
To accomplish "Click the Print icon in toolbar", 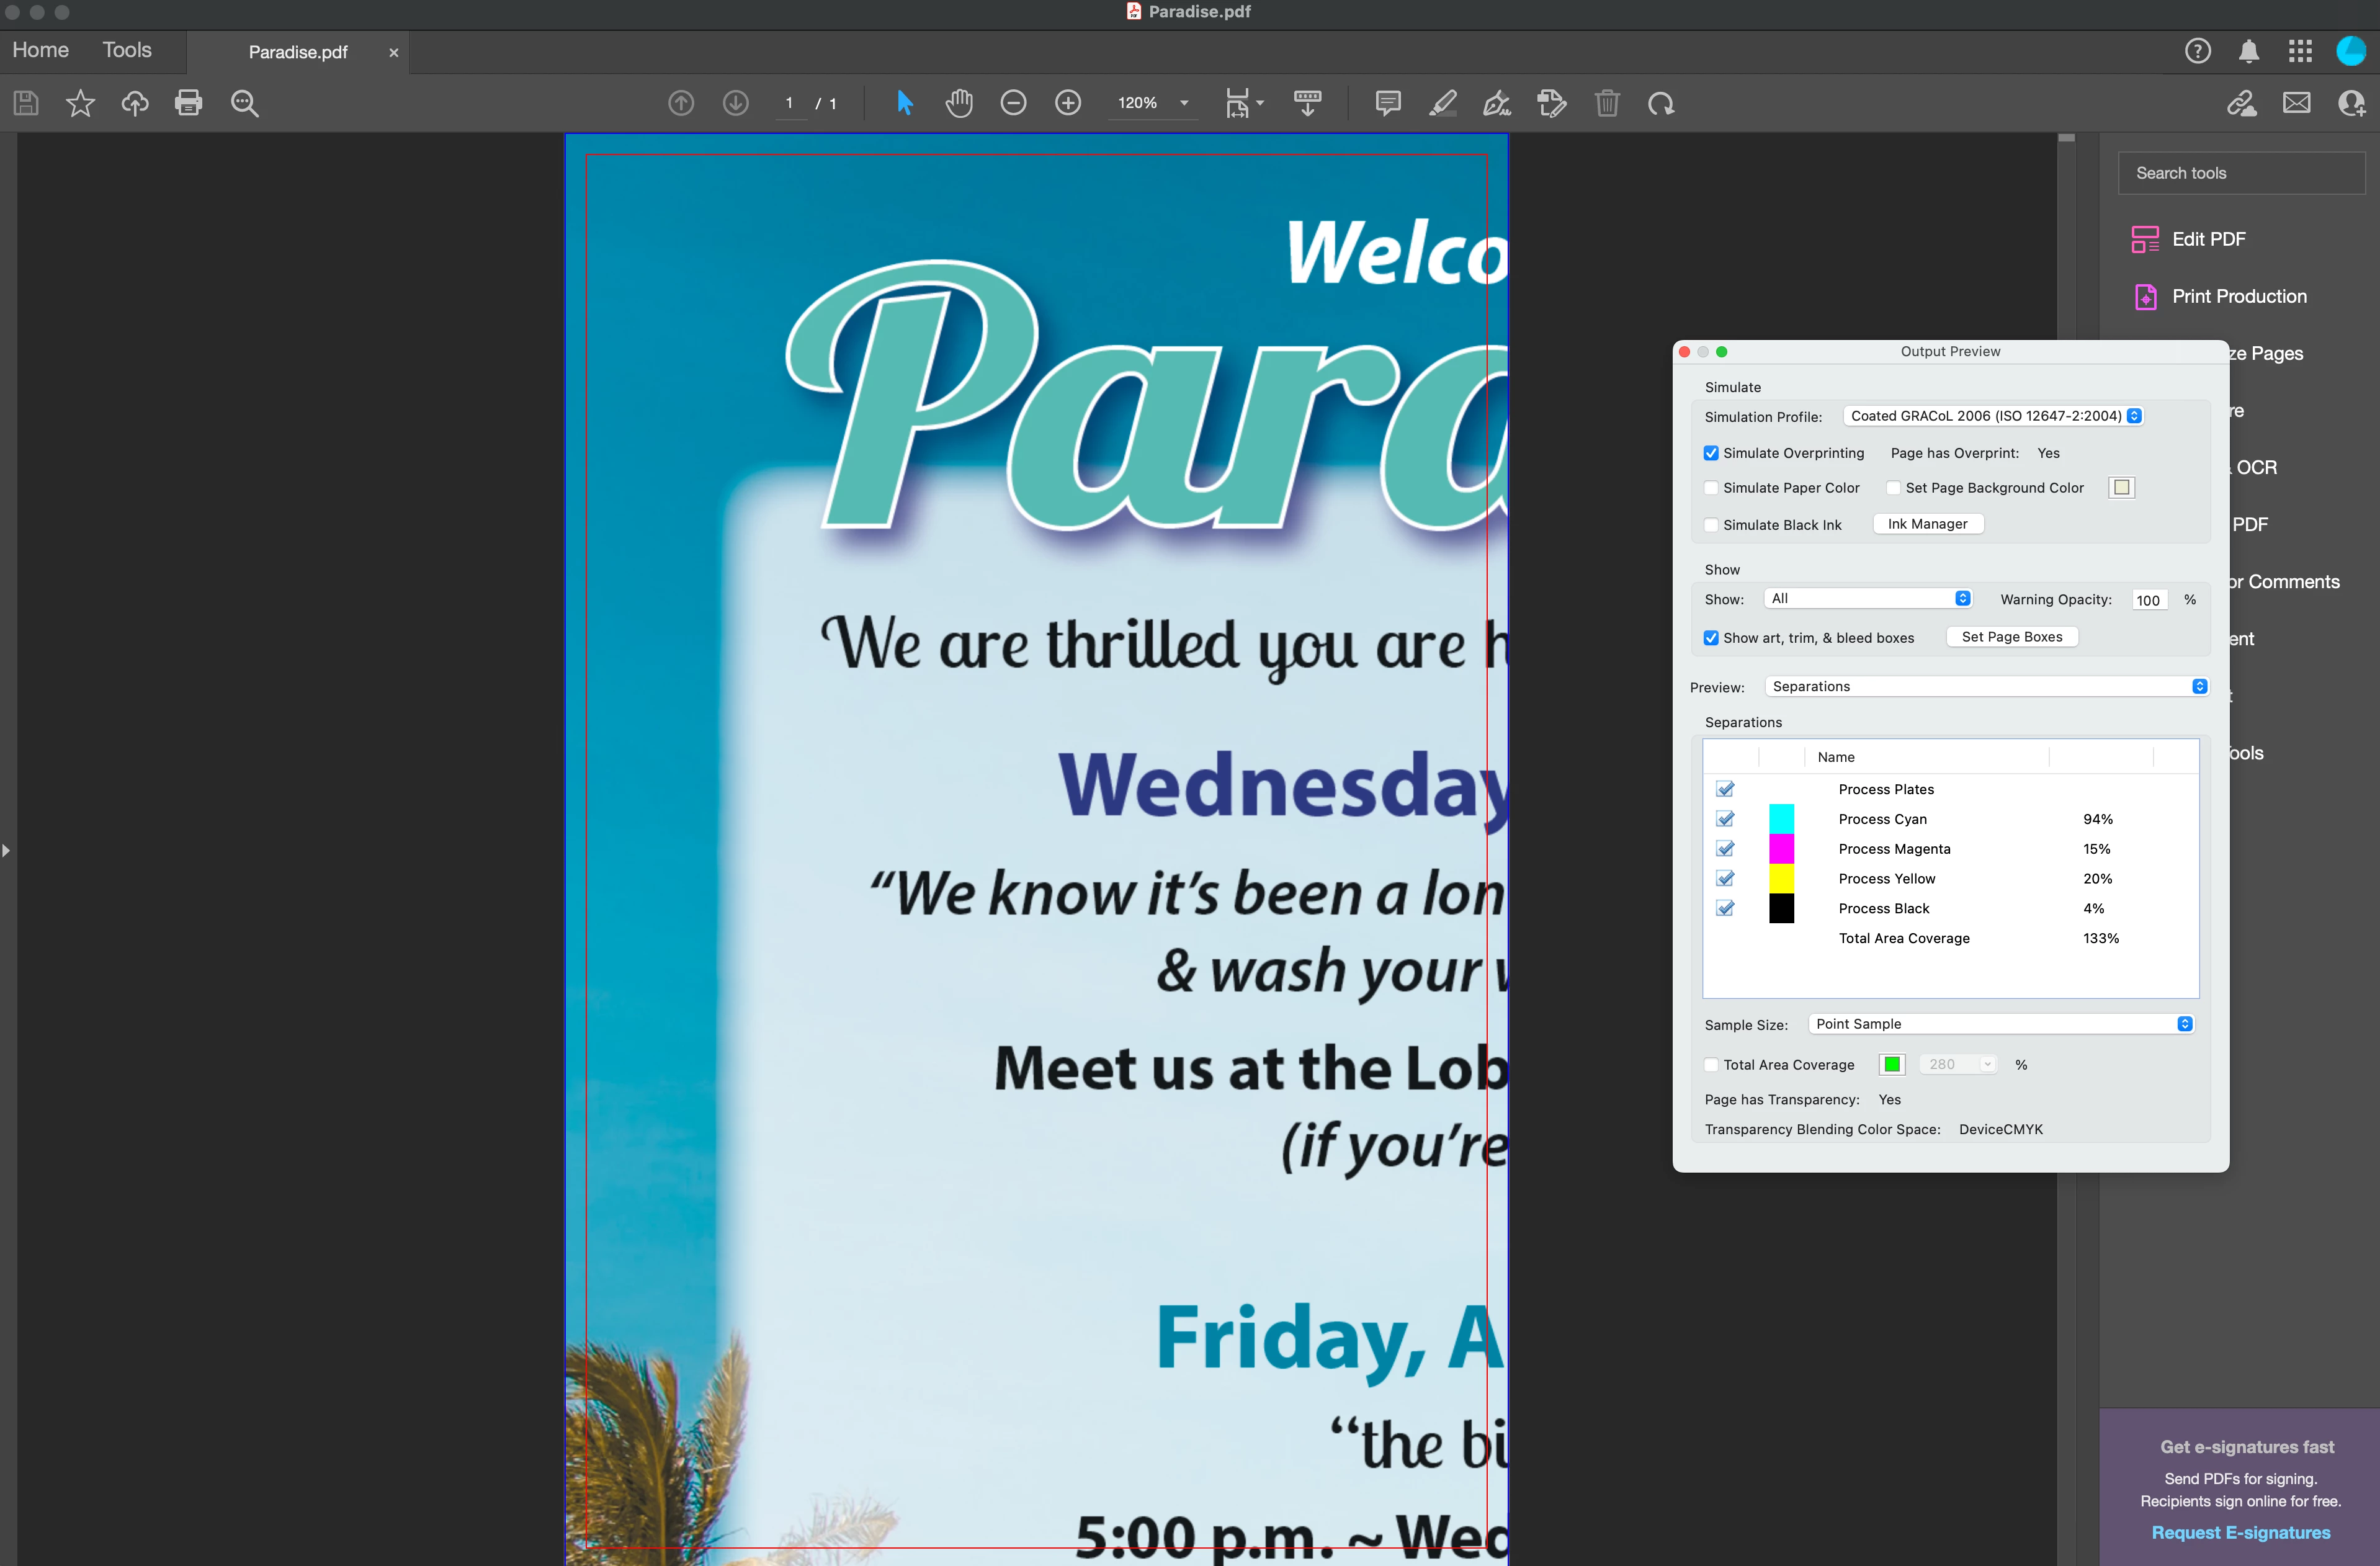I will (x=188, y=103).
